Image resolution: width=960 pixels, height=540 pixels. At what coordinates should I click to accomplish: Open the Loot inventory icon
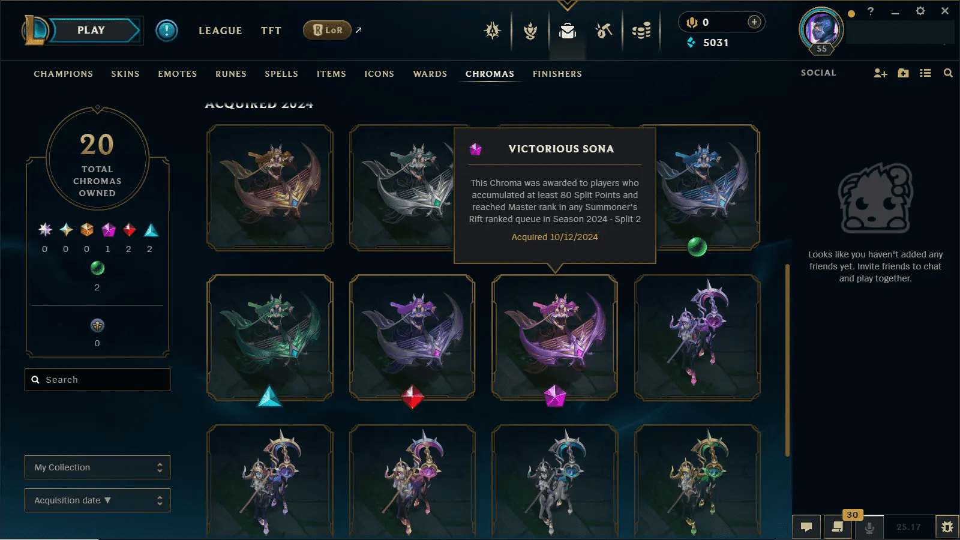567,31
